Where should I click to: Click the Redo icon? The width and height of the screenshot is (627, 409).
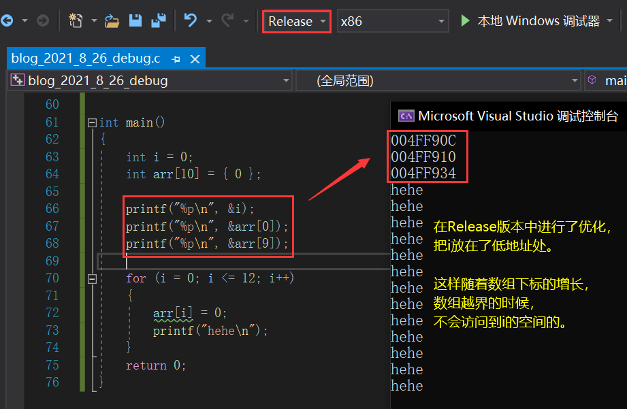coord(227,20)
